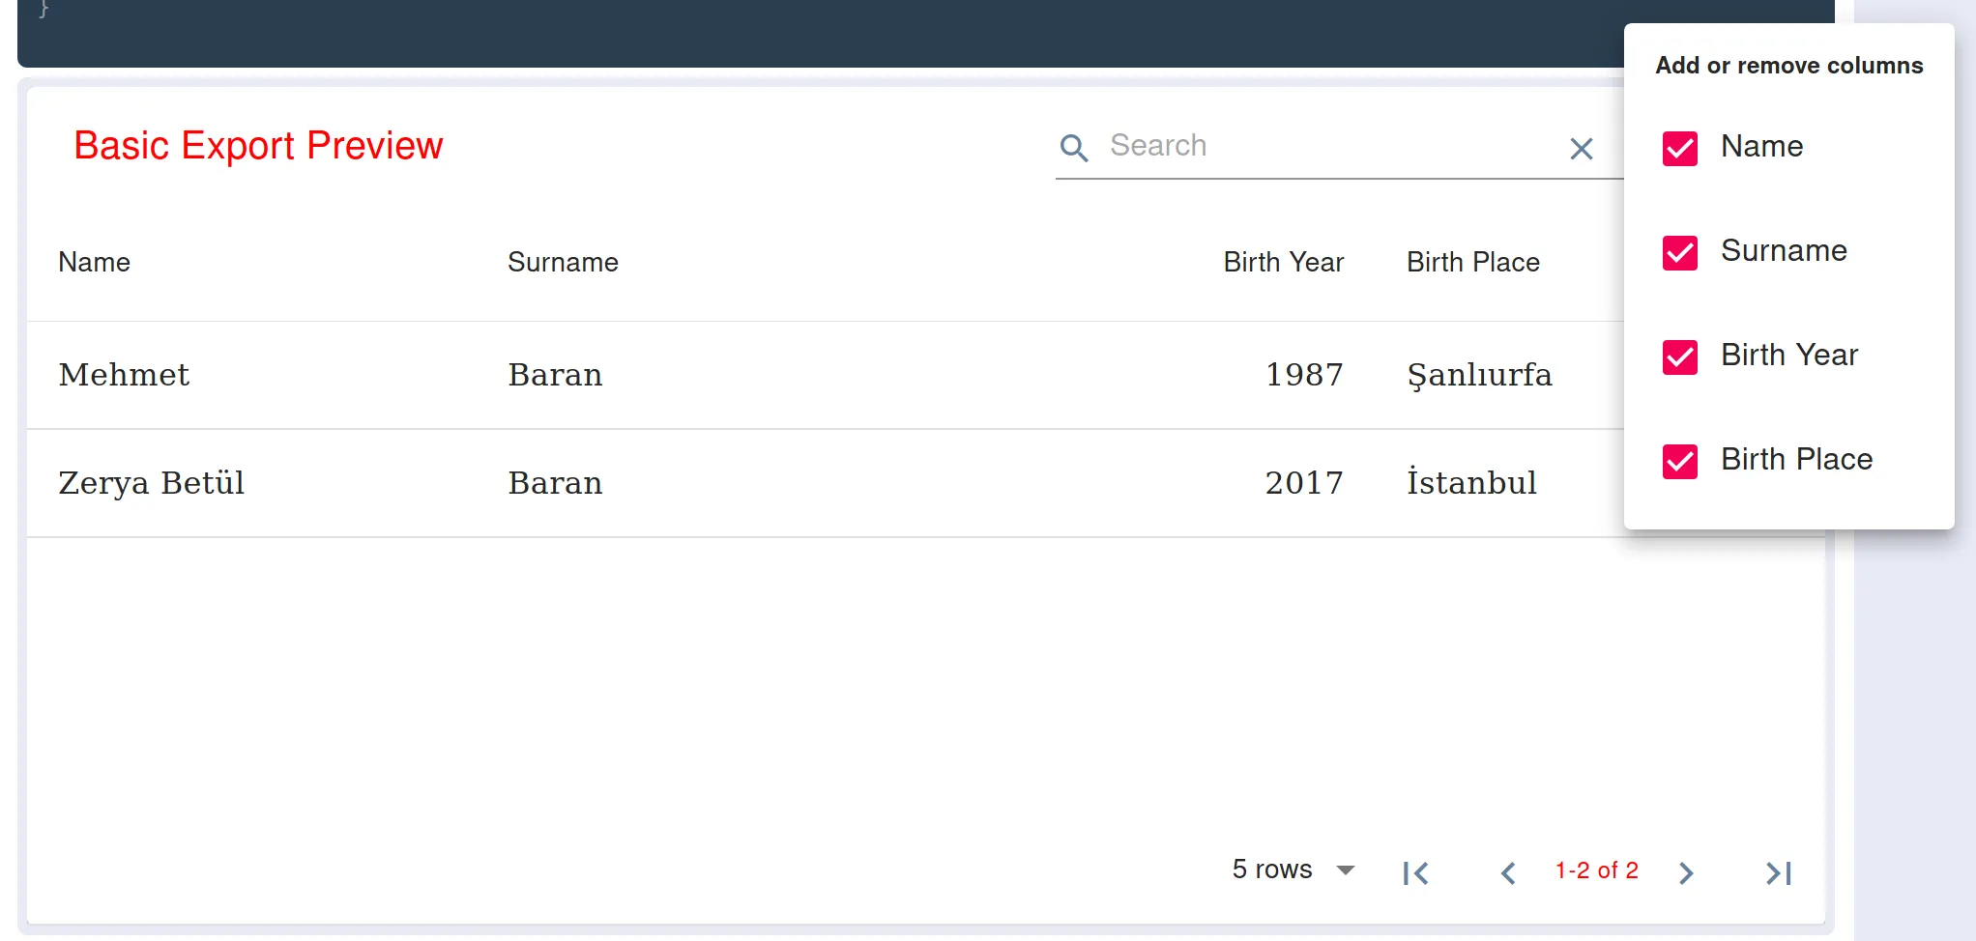Click the search magnifier icon

[1074, 148]
